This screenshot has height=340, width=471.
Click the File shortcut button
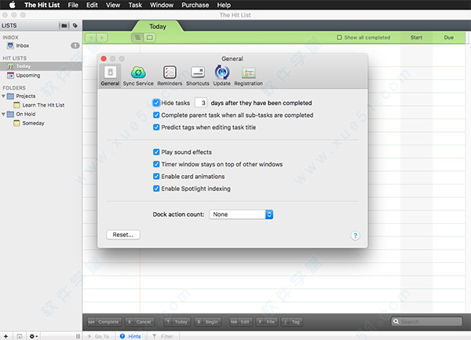tap(267, 322)
